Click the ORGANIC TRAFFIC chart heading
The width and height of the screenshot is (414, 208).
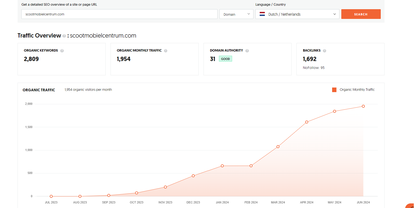point(39,90)
